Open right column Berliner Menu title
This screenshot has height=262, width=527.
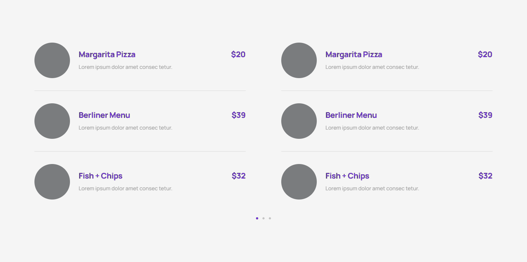pos(351,115)
